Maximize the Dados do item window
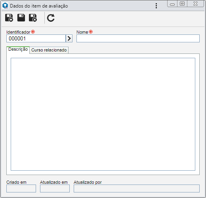Viewport: 206px width, 198px height. coord(182,4)
